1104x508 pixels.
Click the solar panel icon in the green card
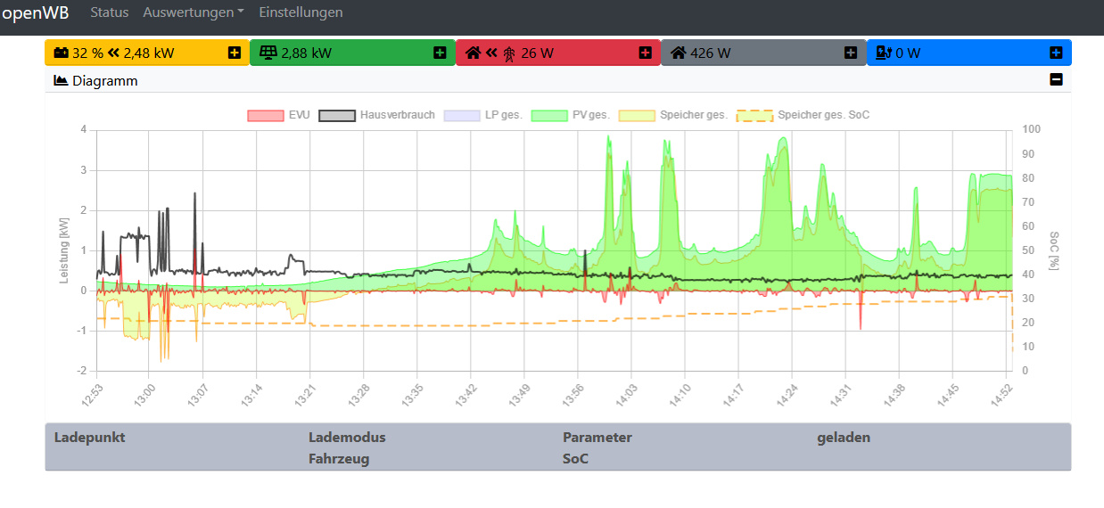[x=268, y=53]
